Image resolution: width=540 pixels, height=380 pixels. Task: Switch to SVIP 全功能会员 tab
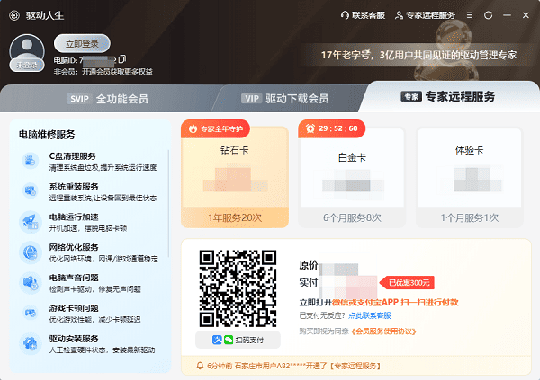pyautogui.click(x=107, y=99)
